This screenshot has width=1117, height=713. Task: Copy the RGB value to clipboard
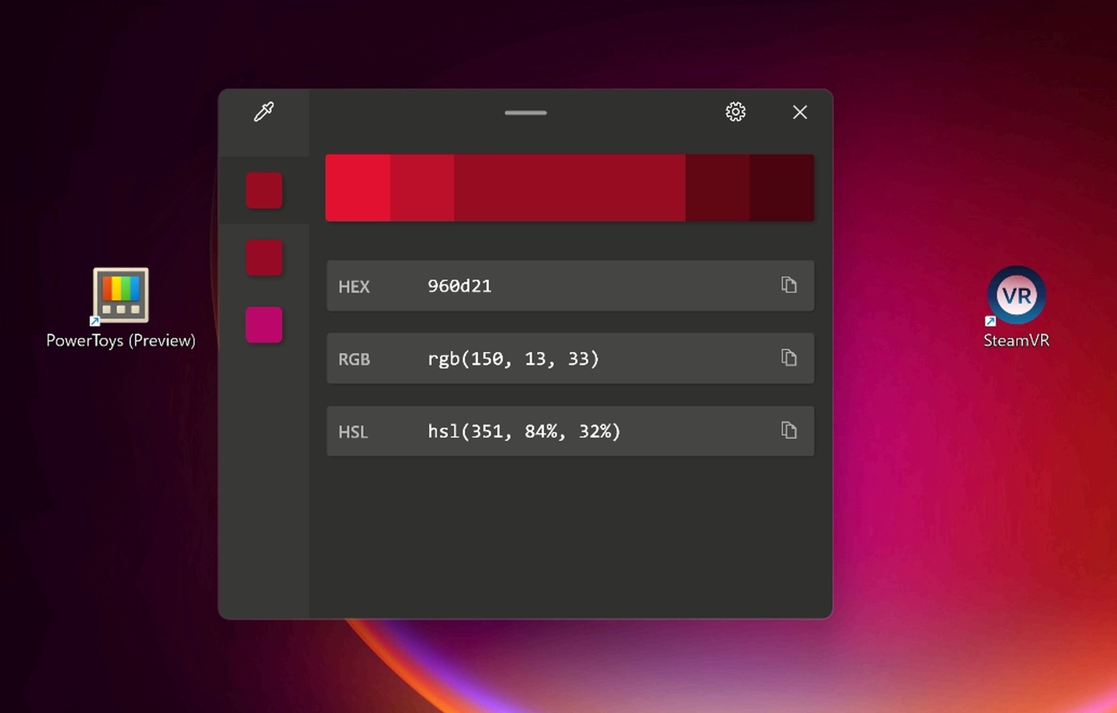click(x=789, y=358)
